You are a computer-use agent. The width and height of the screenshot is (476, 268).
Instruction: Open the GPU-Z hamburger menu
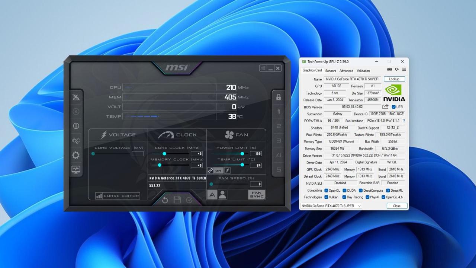tap(404, 69)
